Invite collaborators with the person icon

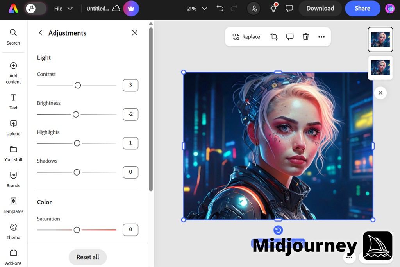254,9
